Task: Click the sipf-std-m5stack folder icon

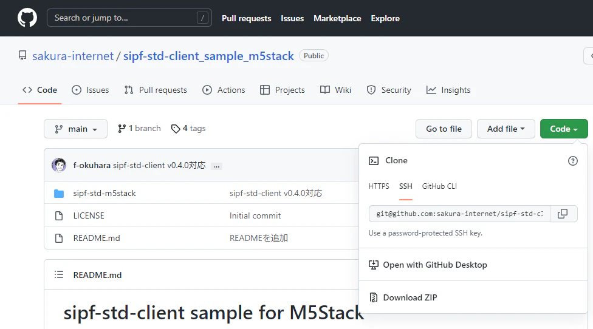Action: pos(59,194)
